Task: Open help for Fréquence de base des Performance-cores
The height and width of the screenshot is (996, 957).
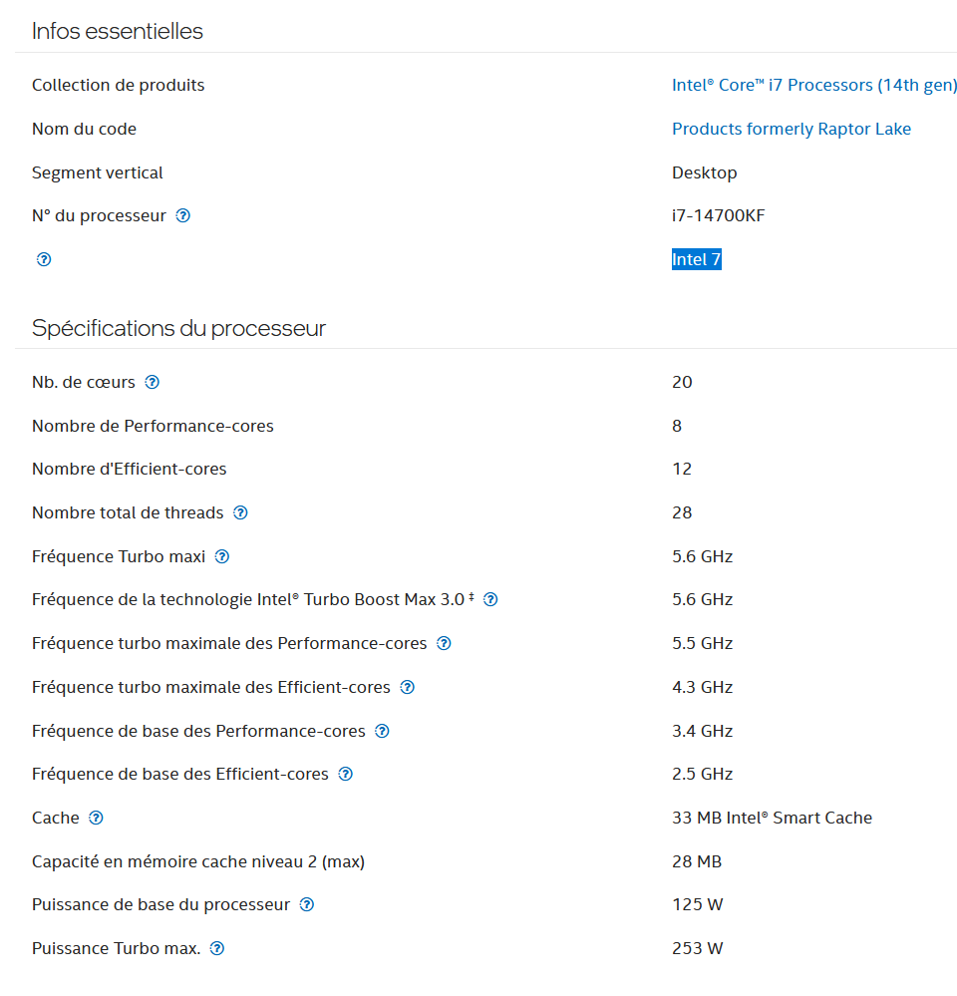Action: [x=382, y=731]
